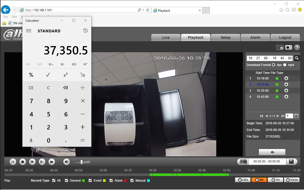Go to next page of file list

tap(278, 116)
